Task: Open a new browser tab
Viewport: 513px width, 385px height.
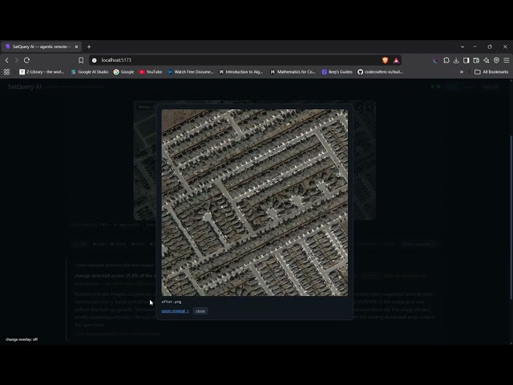Action: point(89,47)
